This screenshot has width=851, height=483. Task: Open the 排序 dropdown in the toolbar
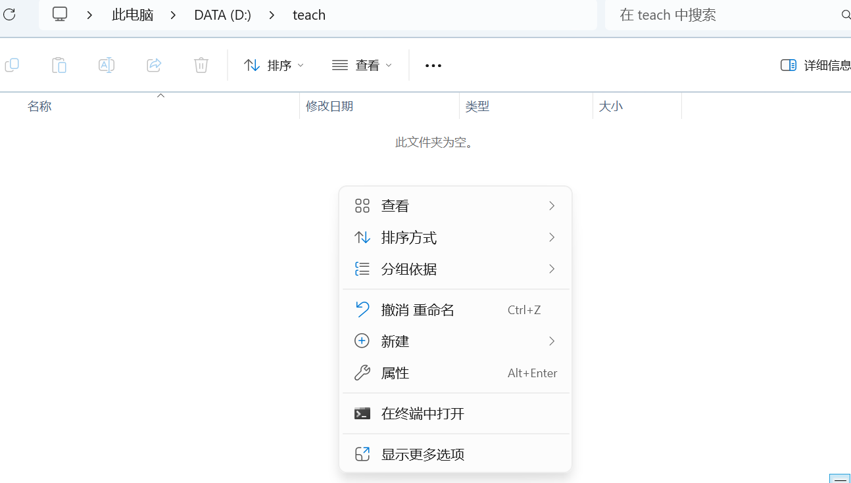coord(274,65)
